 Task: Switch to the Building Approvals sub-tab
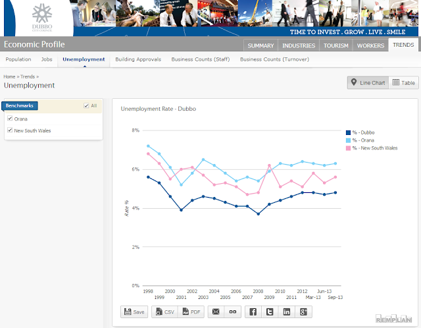click(138, 59)
